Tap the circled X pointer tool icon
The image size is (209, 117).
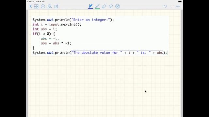click(x=118, y=6)
